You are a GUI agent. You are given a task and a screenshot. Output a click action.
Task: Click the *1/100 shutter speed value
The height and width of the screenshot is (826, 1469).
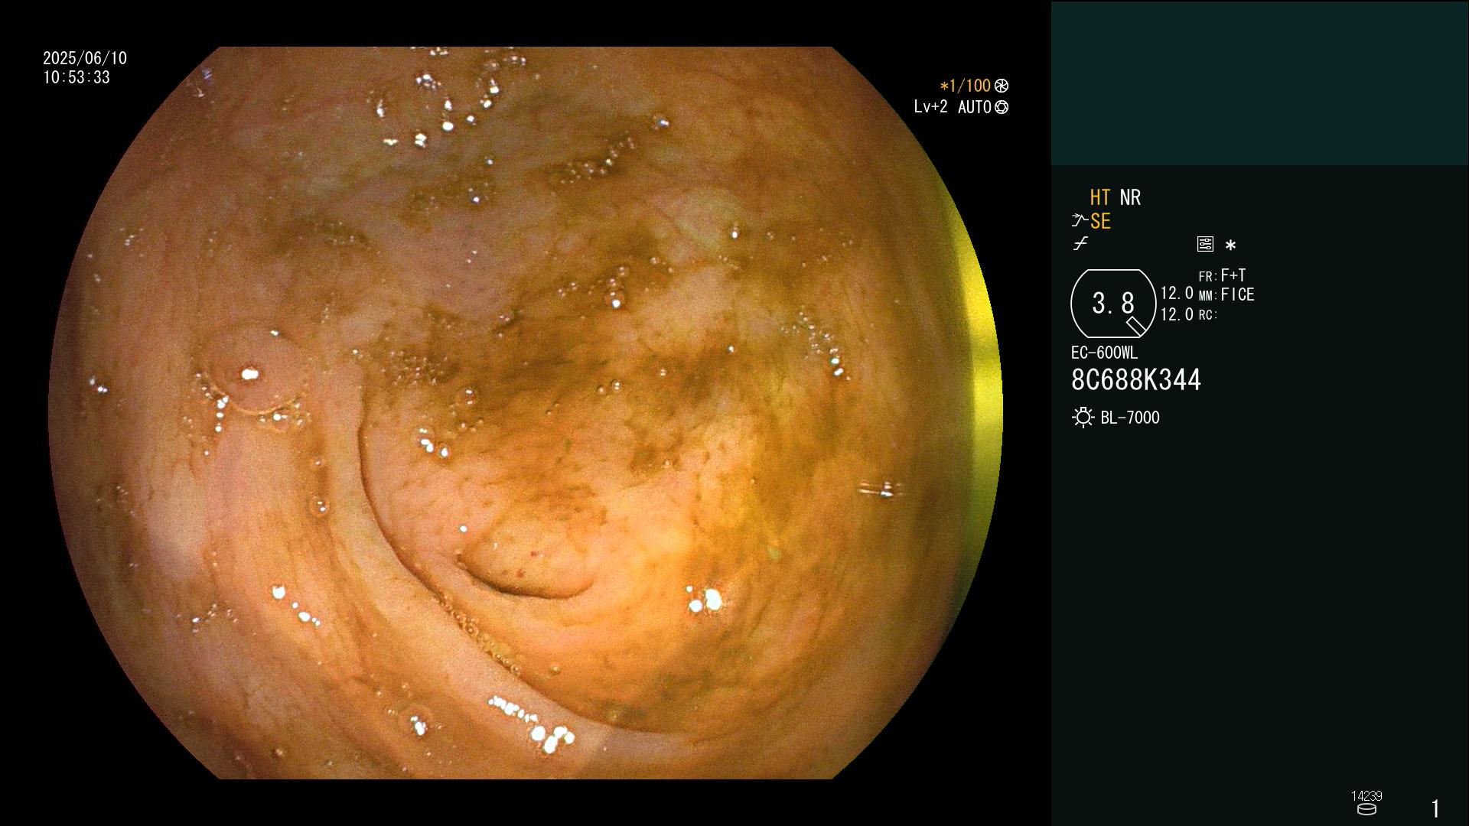coord(965,86)
